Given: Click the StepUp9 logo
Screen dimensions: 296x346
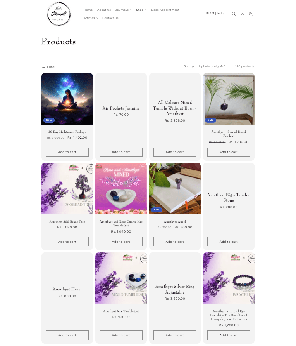Looking at the screenshot, I should [x=59, y=14].
